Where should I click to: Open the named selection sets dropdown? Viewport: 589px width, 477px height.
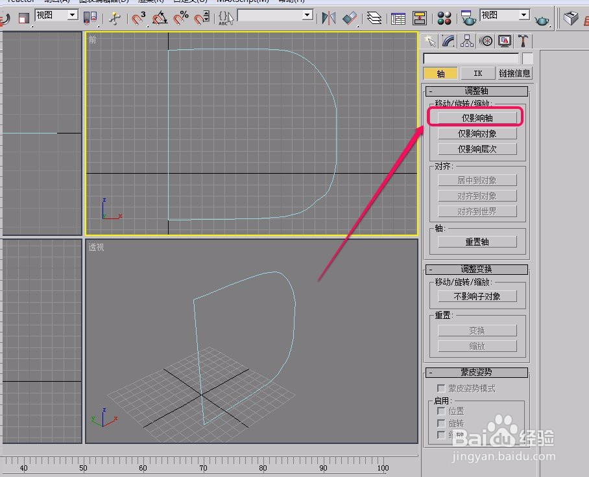coord(307,15)
